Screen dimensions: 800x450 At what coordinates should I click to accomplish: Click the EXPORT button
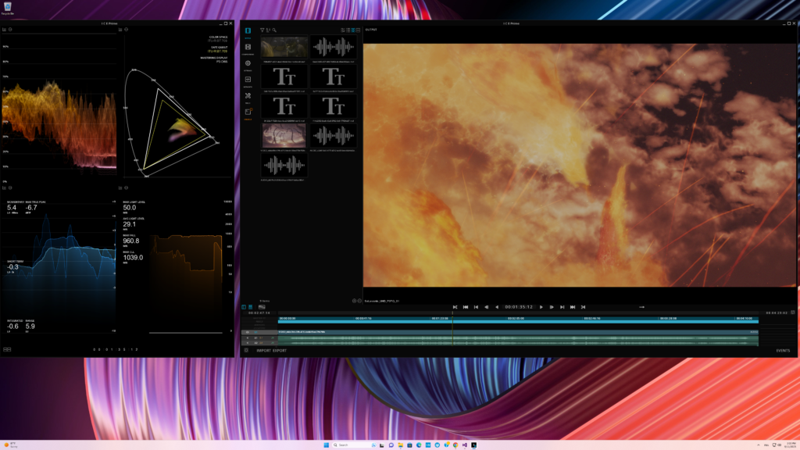(280, 351)
